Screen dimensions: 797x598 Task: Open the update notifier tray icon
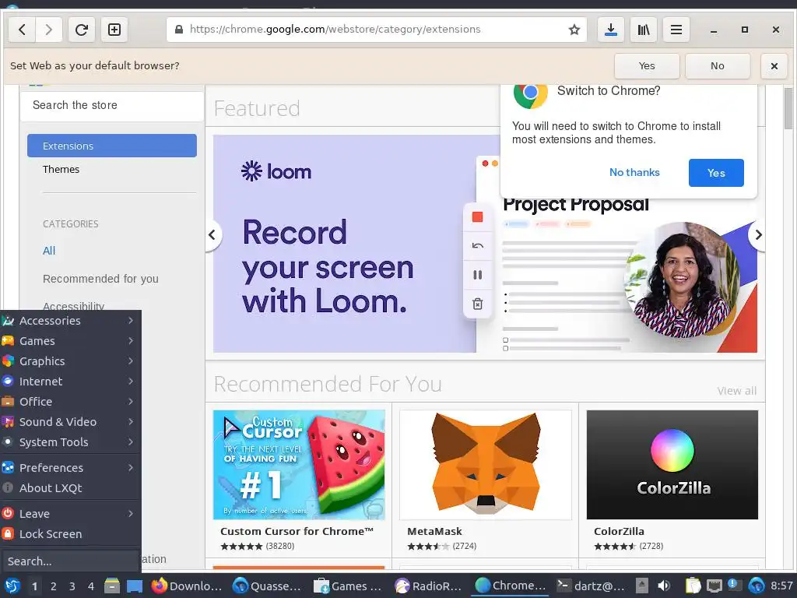point(735,586)
